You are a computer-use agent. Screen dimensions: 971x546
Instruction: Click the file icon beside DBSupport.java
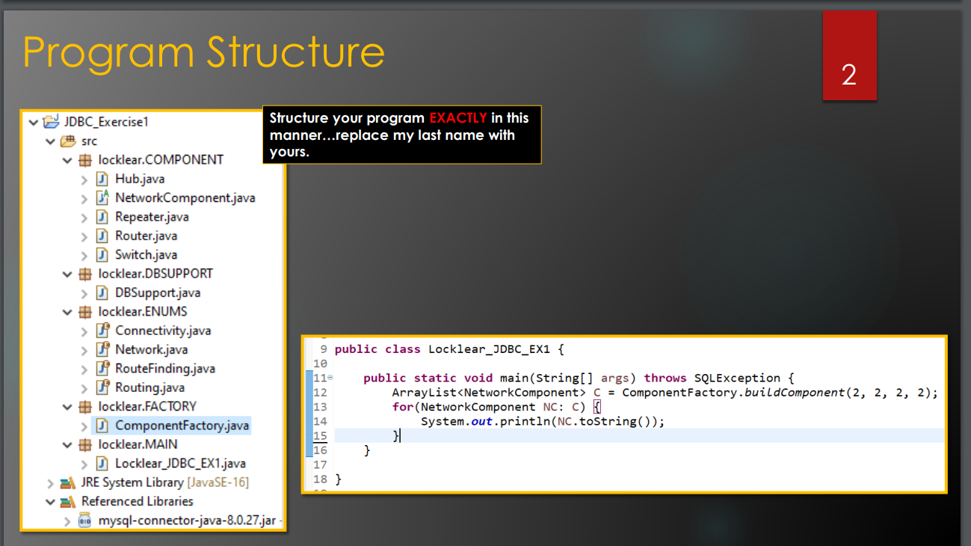(x=102, y=292)
